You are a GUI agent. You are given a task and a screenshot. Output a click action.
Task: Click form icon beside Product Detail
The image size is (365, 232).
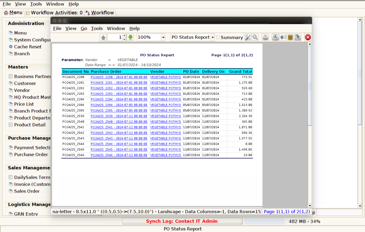[10, 125]
